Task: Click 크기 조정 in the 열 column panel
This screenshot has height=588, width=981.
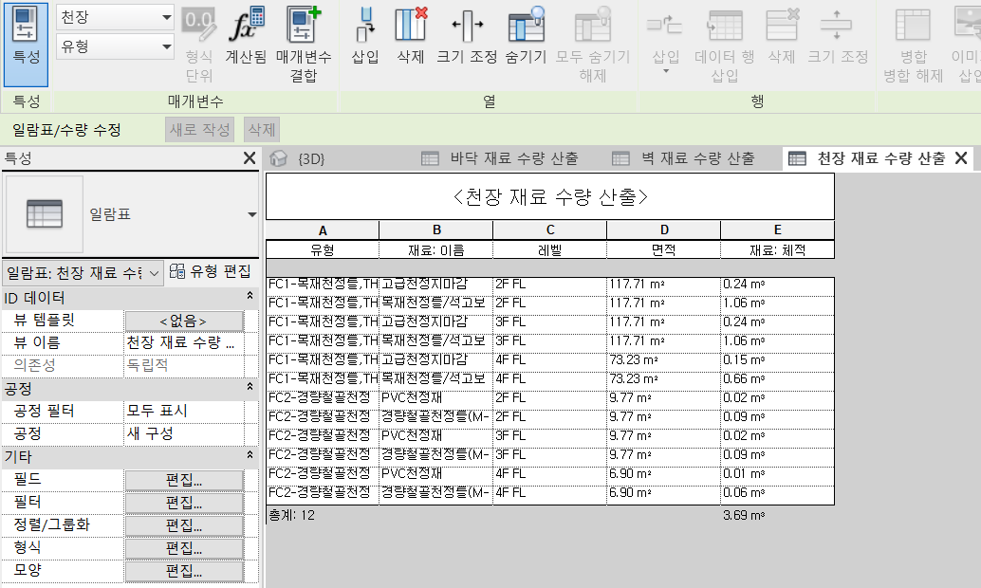Action: pos(467,36)
